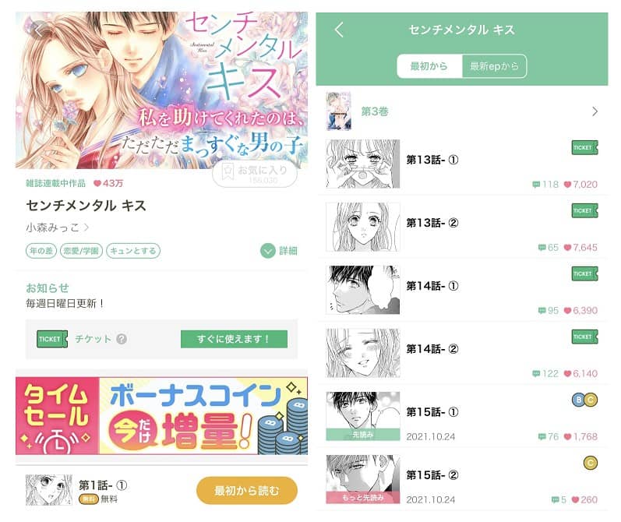Tap the back arrow over the cover image
This screenshot has height=522, width=621.
38,30
